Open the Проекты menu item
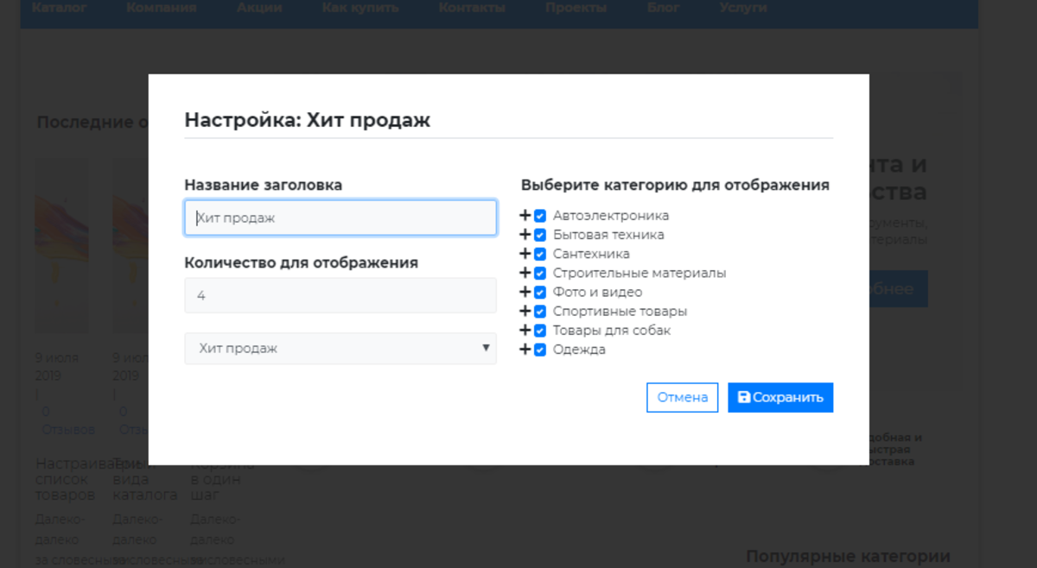 tap(576, 8)
